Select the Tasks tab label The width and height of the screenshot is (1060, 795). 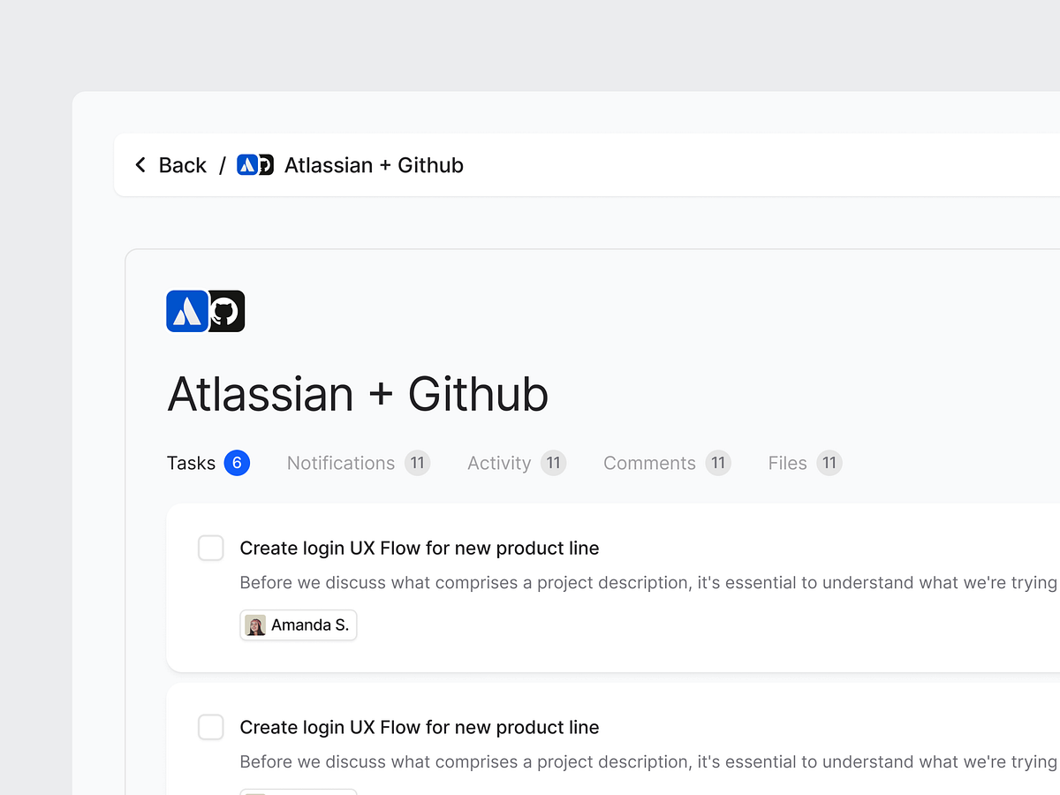pyautogui.click(x=191, y=462)
